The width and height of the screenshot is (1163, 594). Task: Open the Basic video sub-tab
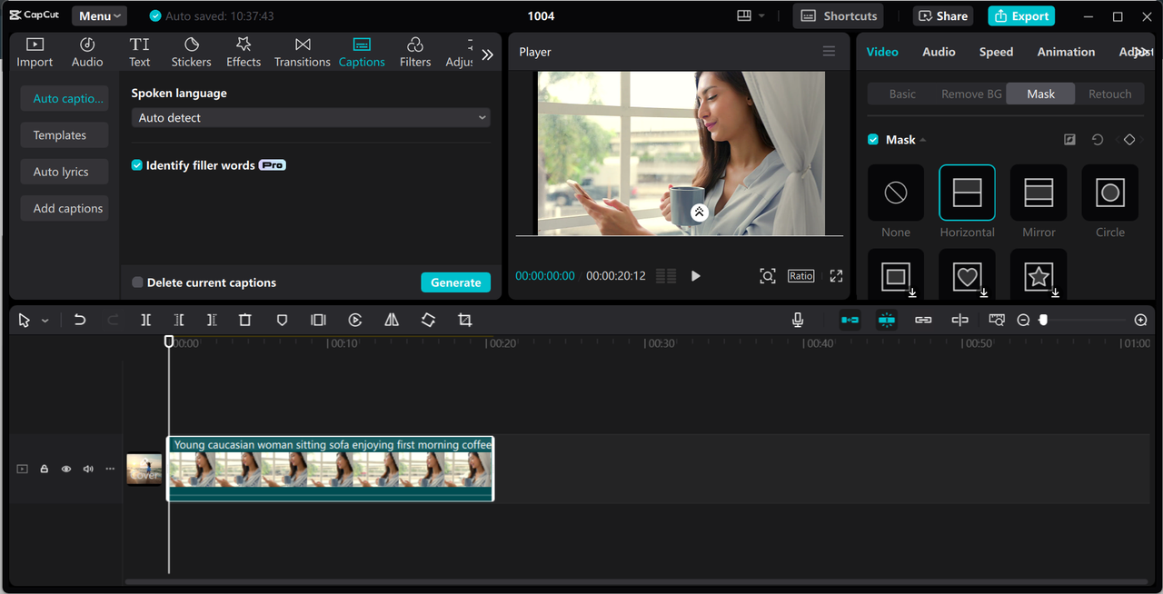pos(902,94)
